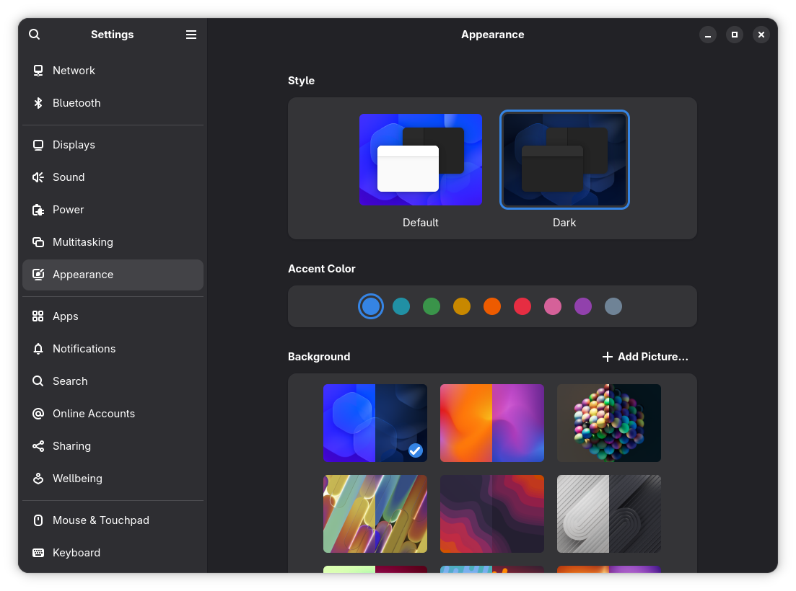796x591 pixels.
Task: Open Keyboard settings
Action: [113, 553]
